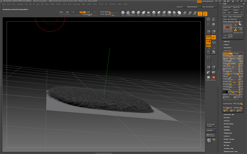Toggle the Zsub mode
The image size is (247, 154).
[x=89, y=12]
